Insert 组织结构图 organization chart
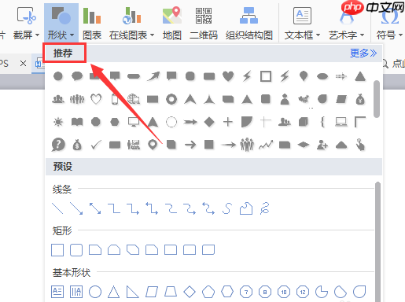405x302 pixels. pos(249,23)
